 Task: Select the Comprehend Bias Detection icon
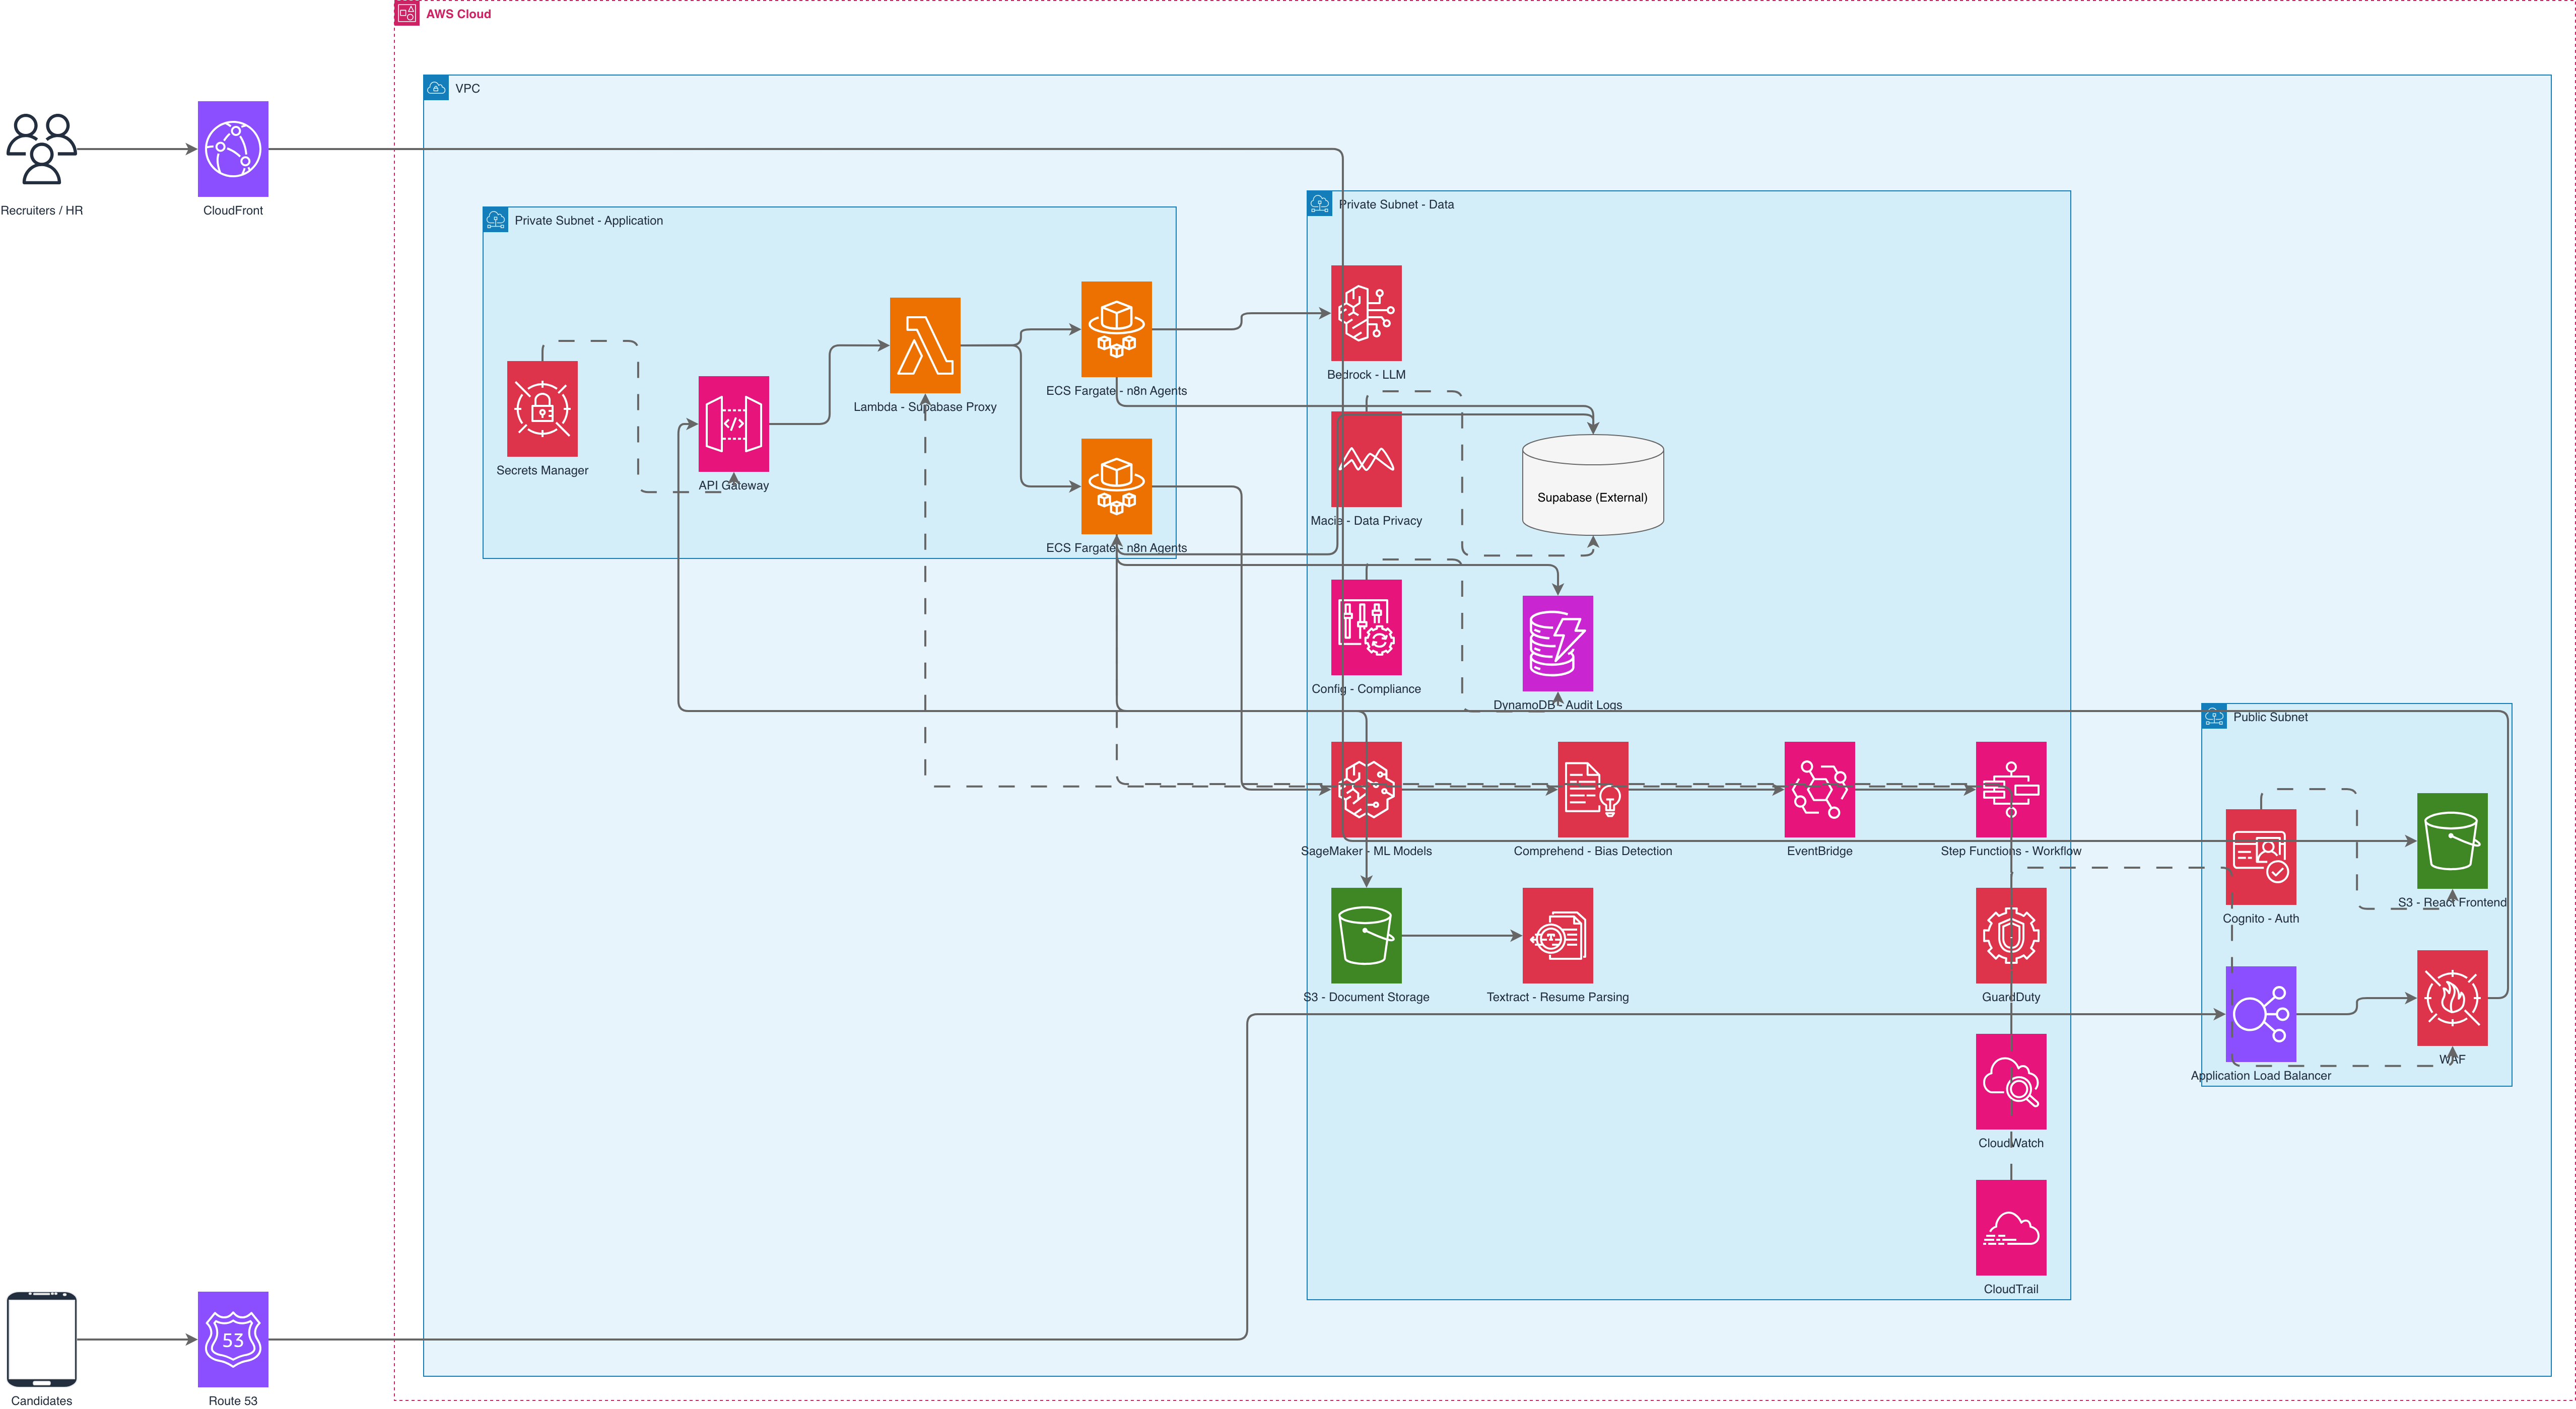(1593, 789)
